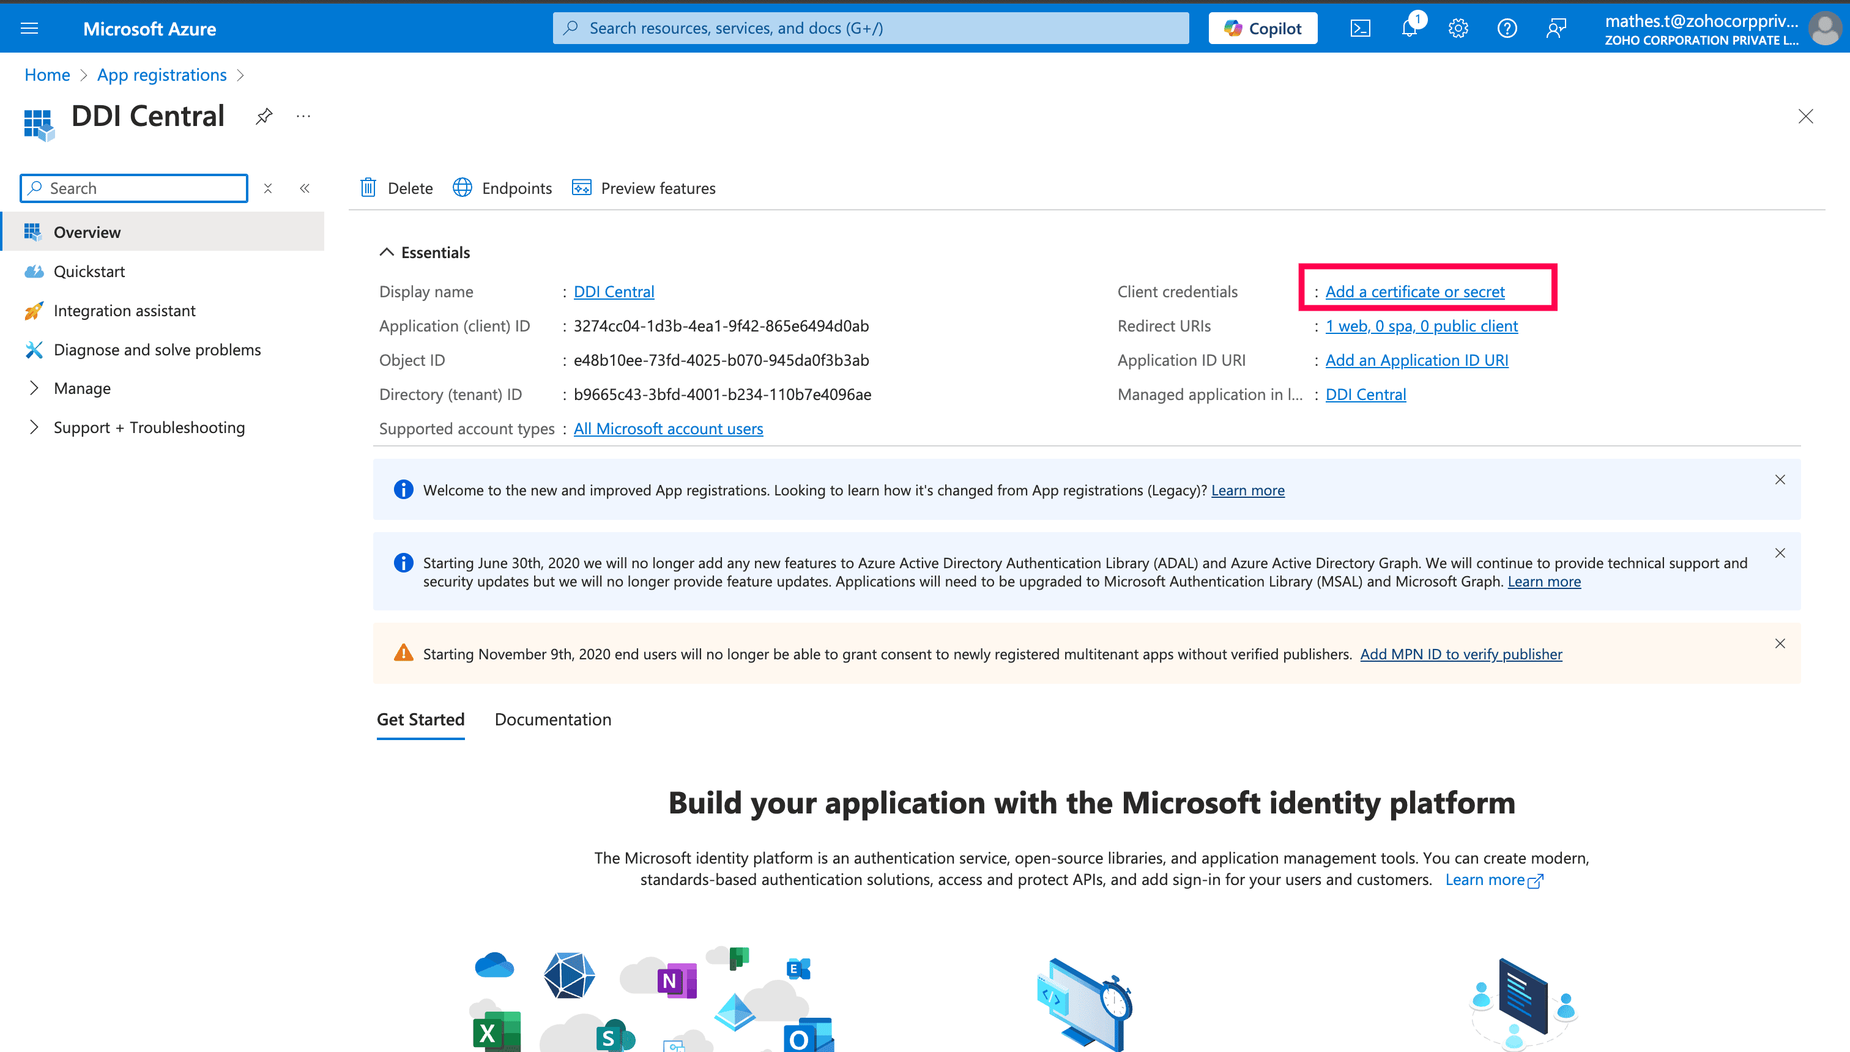Dismiss the November 9th warning banner
Viewport: 1850px width, 1052px height.
tap(1780, 643)
